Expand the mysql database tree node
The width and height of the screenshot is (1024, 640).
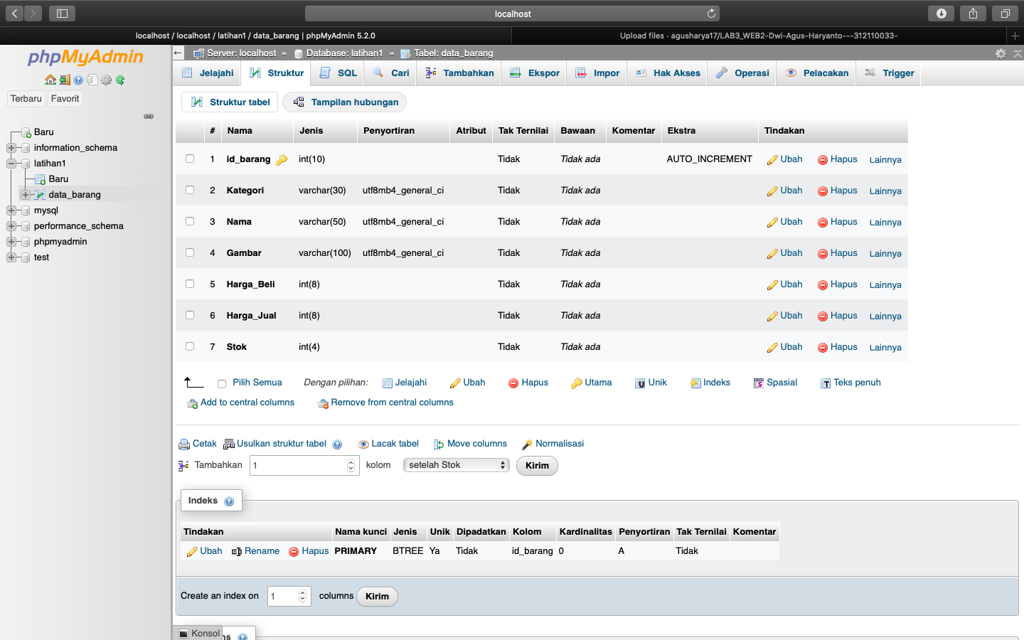click(11, 210)
